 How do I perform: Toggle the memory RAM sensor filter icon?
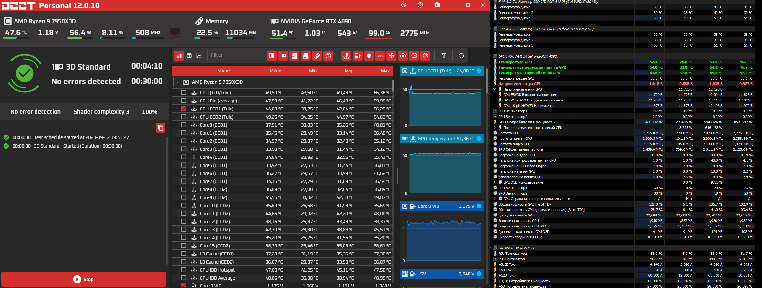(x=317, y=56)
